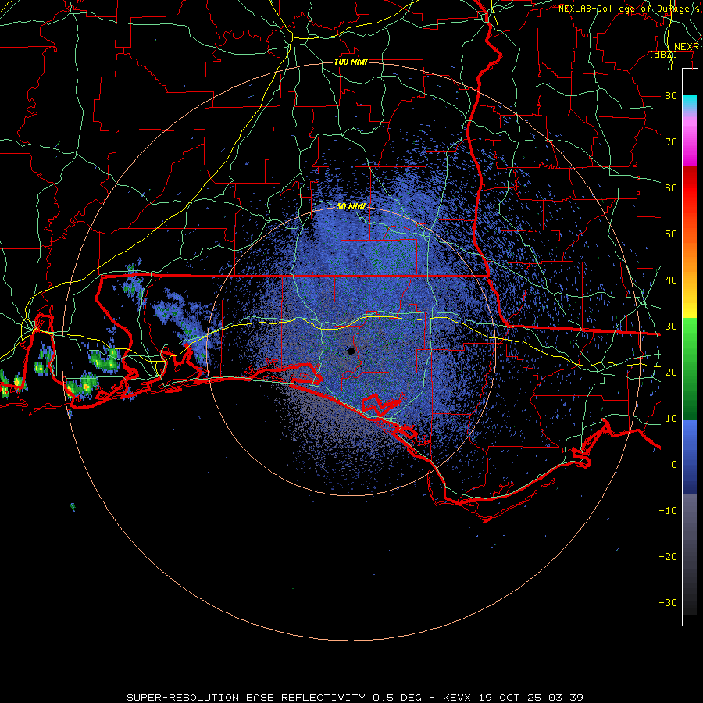Click the -20 value on the dBZ scale
Viewport: 703px width, 703px height.
668,556
